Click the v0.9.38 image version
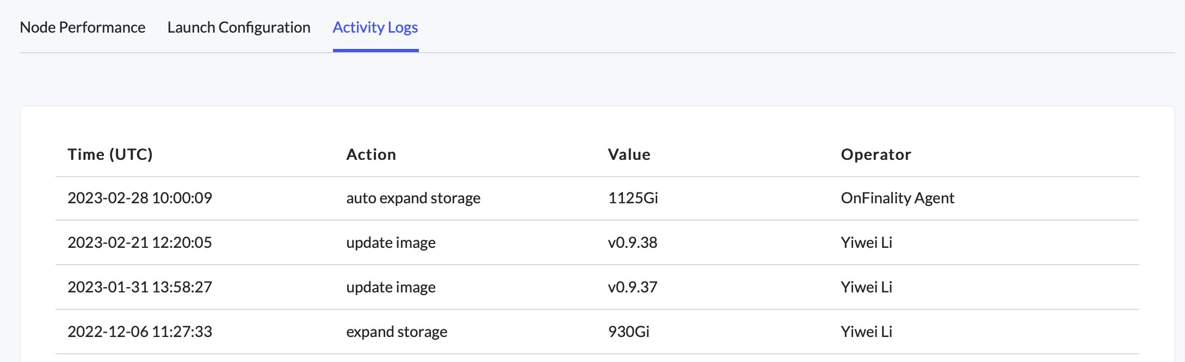The width and height of the screenshot is (1185, 362). pyautogui.click(x=632, y=242)
